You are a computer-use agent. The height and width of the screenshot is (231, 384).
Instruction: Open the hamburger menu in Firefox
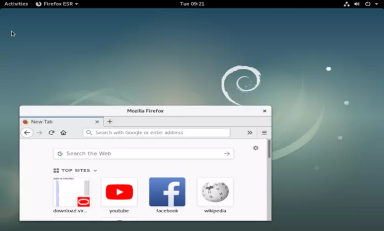point(264,133)
